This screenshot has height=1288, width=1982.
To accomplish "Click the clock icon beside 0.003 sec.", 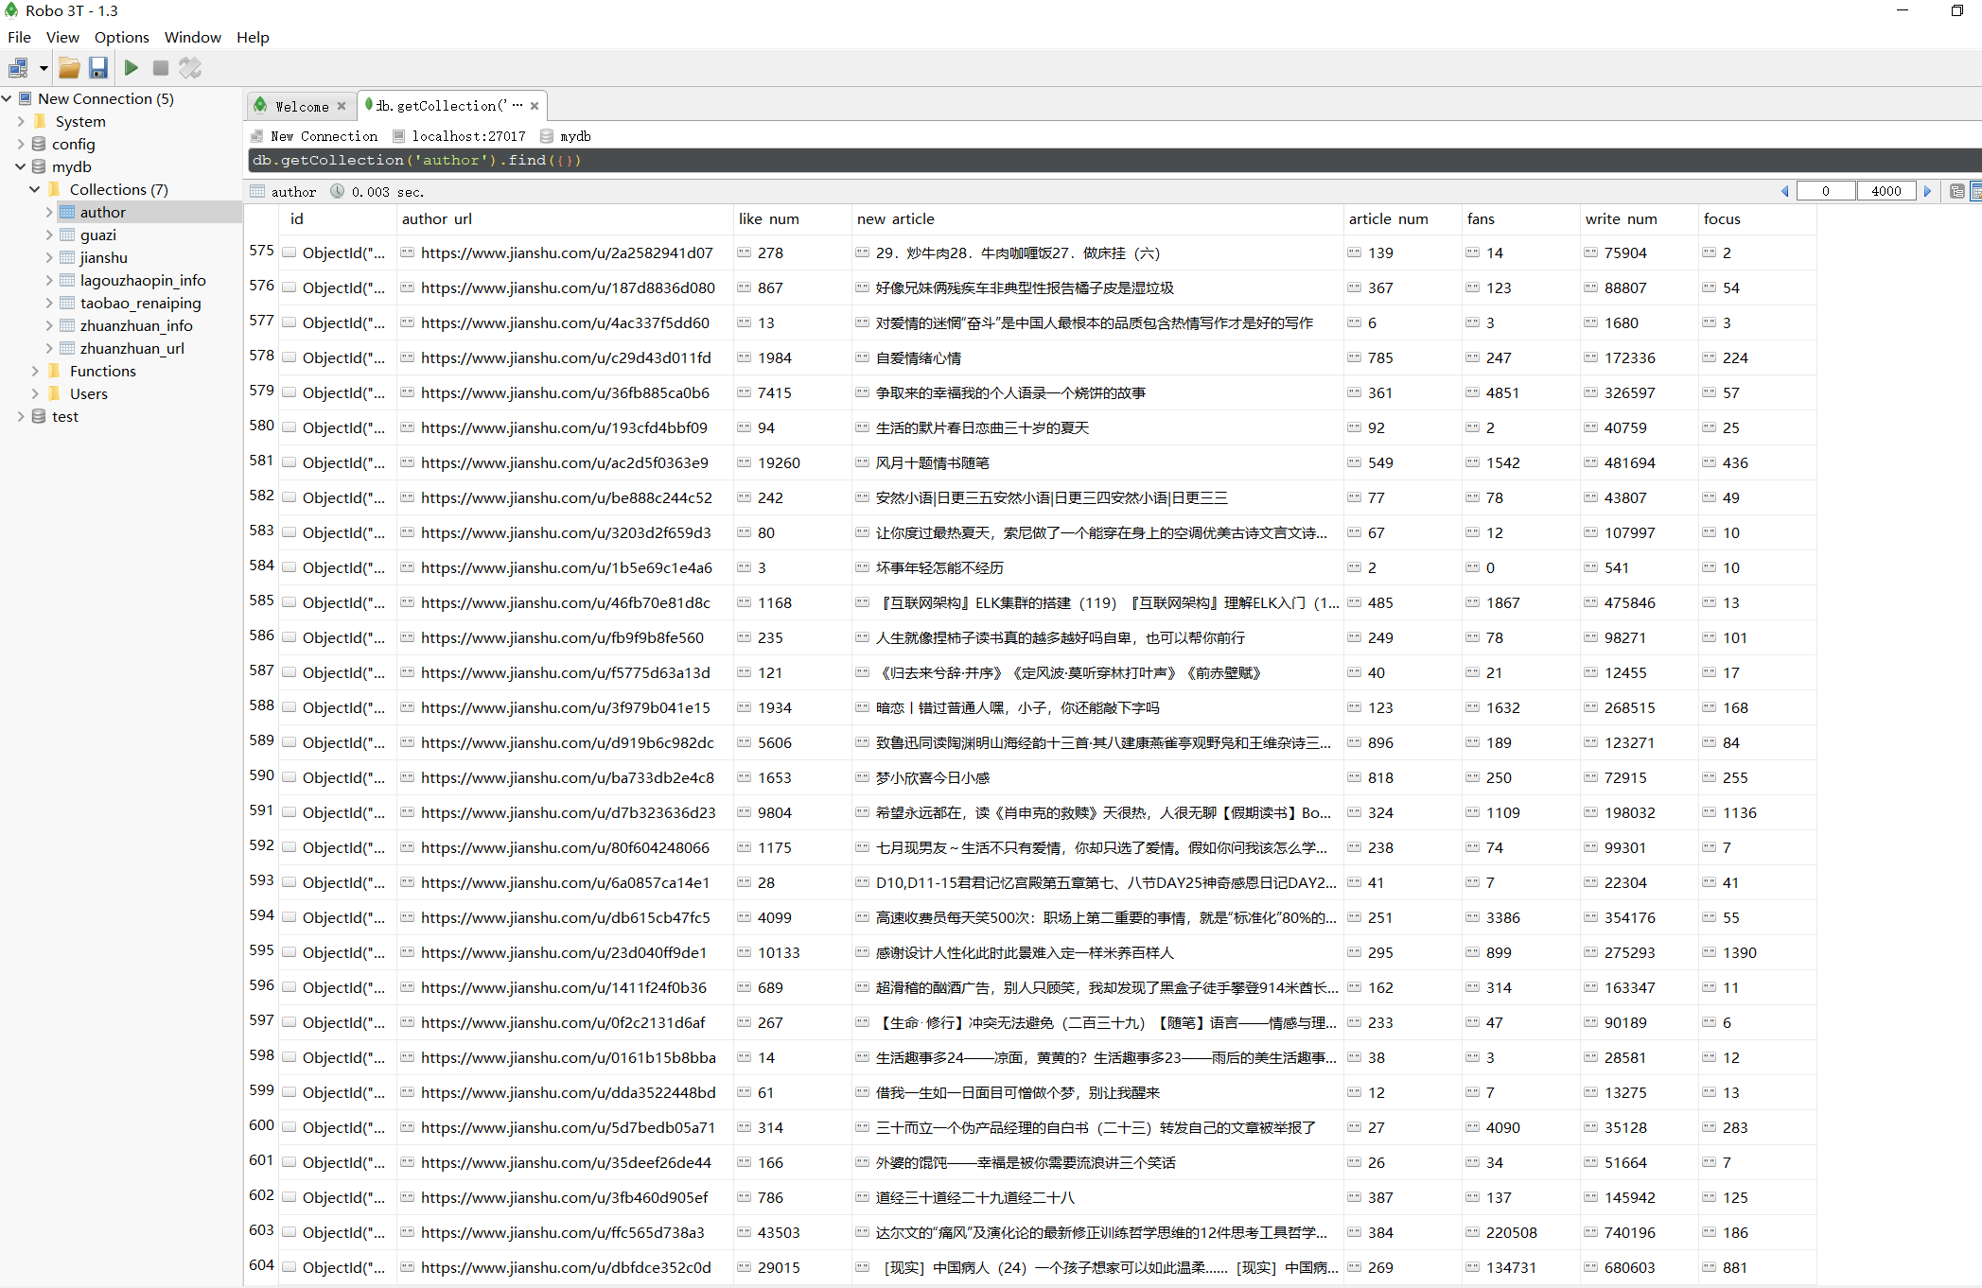I will 338,191.
